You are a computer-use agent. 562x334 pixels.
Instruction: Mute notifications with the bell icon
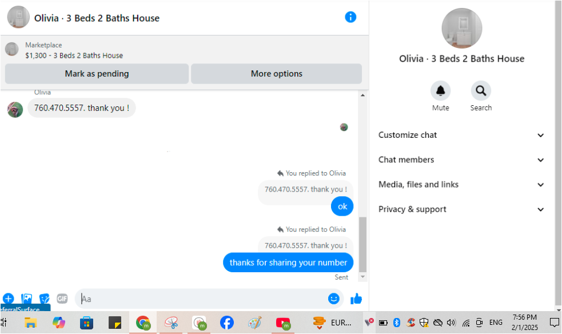click(x=440, y=91)
